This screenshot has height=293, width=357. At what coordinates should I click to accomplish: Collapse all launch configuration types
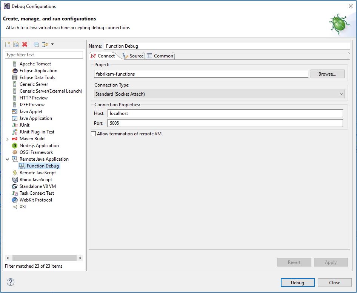(x=36, y=44)
